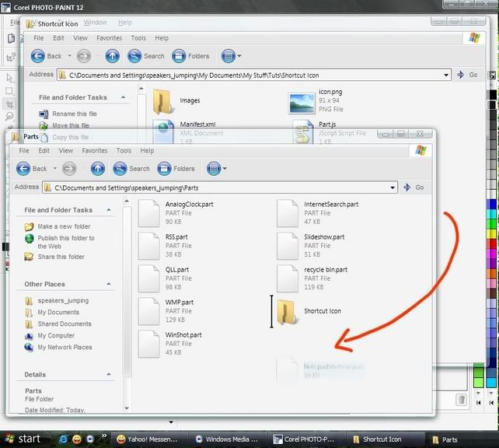This screenshot has width=499, height=448.
Task: Open the Tools menu in Parts window
Action: point(124,151)
